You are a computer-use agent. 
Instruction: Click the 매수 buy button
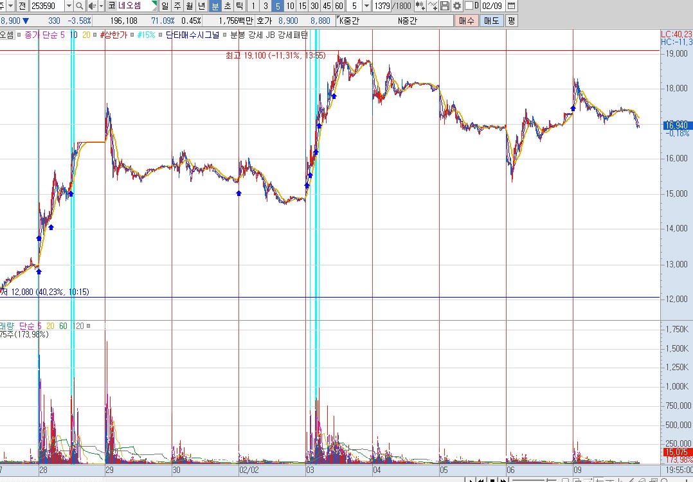click(x=467, y=21)
